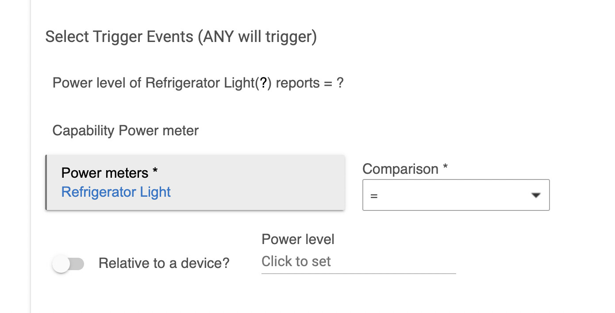Click the blue Refrigerator Light link
615x313 pixels.
tap(116, 192)
